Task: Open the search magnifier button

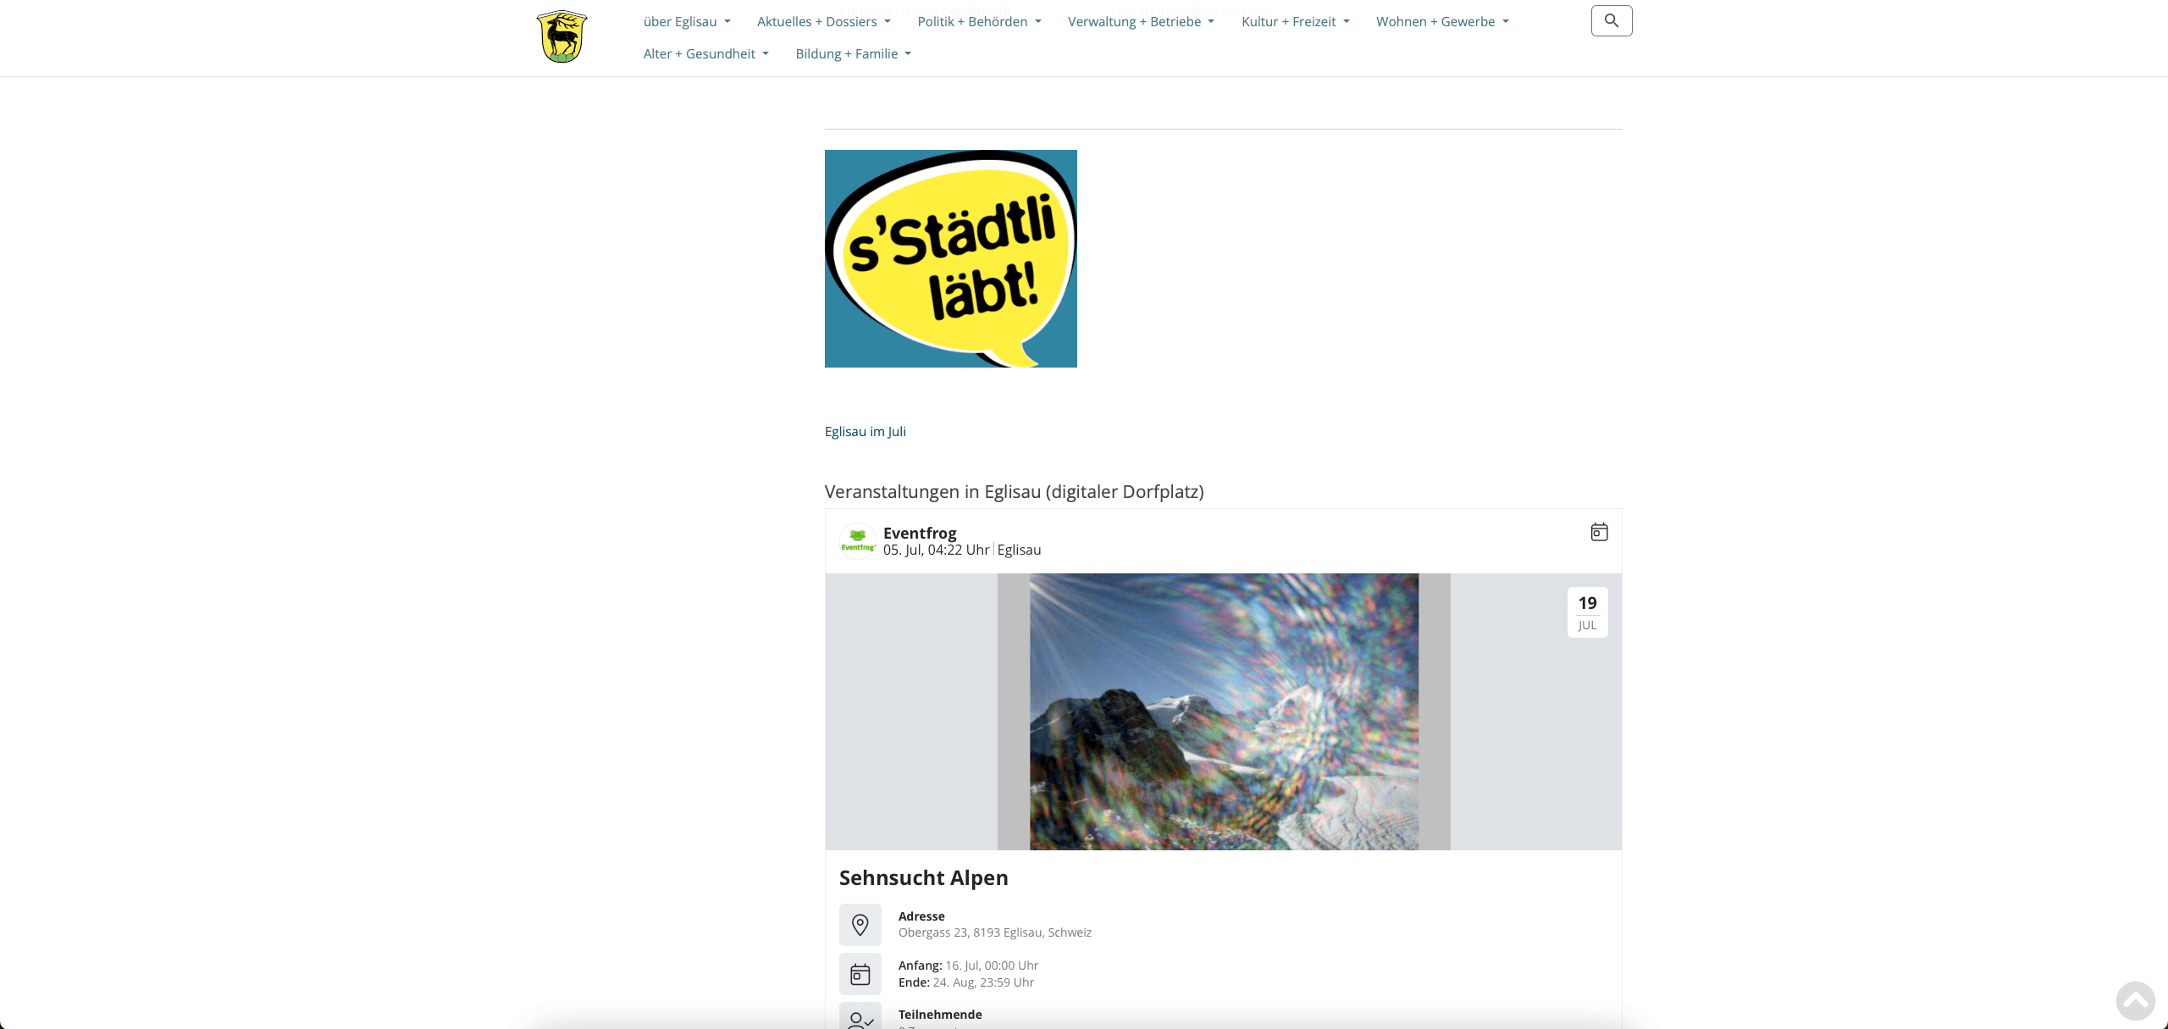Action: (1612, 20)
